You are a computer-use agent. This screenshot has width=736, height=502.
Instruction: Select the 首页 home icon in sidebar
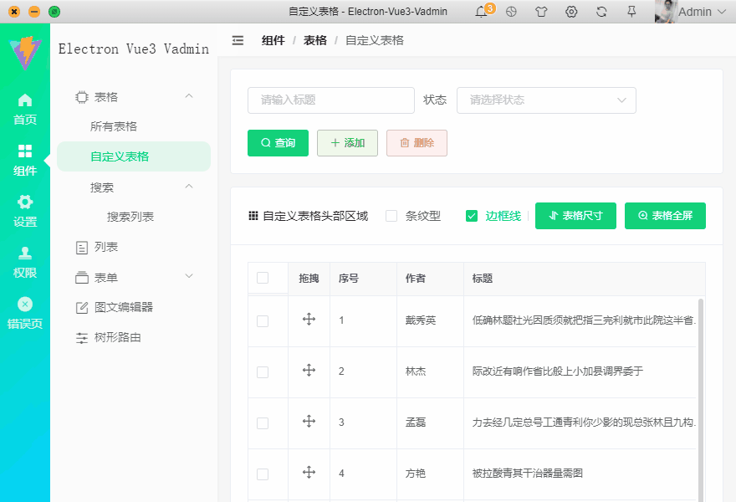click(25, 103)
